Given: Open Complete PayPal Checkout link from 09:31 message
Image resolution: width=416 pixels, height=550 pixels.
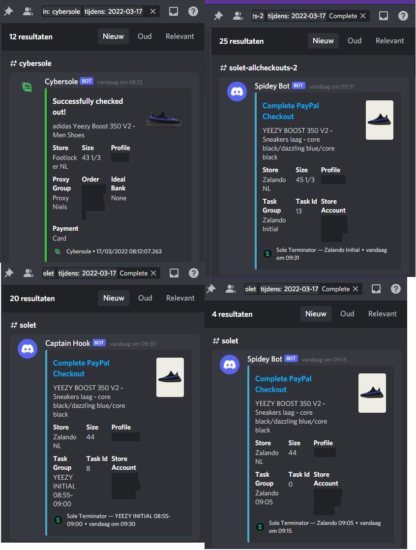Looking at the screenshot, I should (x=291, y=111).
